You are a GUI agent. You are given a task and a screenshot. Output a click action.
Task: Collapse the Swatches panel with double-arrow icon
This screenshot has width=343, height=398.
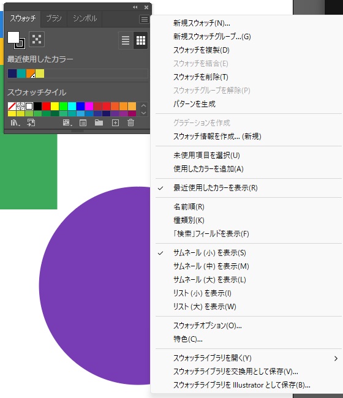135,7
